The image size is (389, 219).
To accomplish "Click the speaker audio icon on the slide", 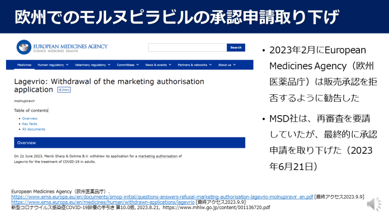I will tap(374, 205).
